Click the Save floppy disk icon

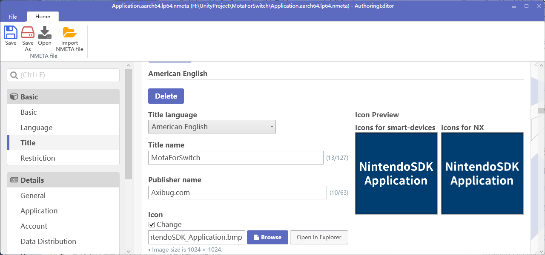click(x=11, y=33)
